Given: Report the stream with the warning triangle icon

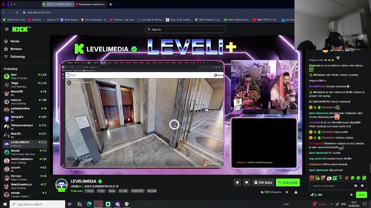Looking at the screenshot, I should pyautogui.click(x=296, y=192).
